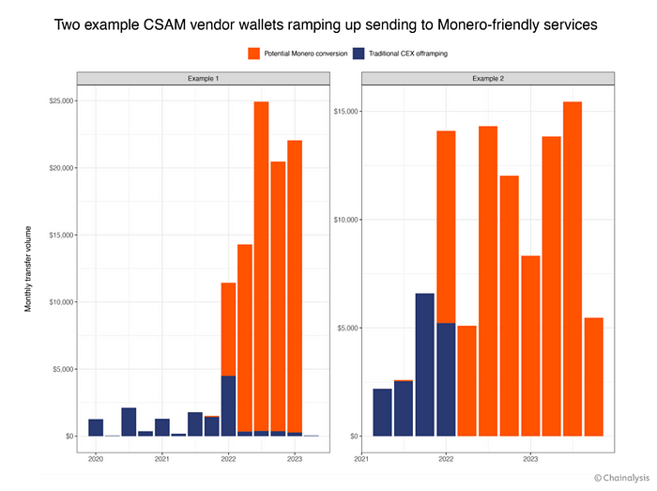Screen dimensions: 657x491
Task: Click the Example 2 panel header
Action: (488, 78)
